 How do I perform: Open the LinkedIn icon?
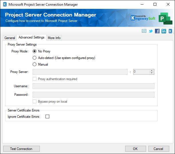click(x=164, y=31)
